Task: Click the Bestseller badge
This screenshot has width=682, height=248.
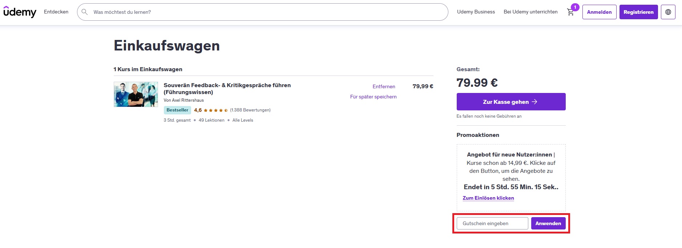Action: tap(177, 110)
